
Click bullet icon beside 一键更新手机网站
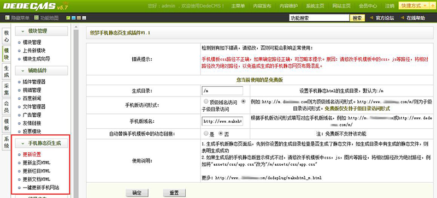(x=19, y=188)
